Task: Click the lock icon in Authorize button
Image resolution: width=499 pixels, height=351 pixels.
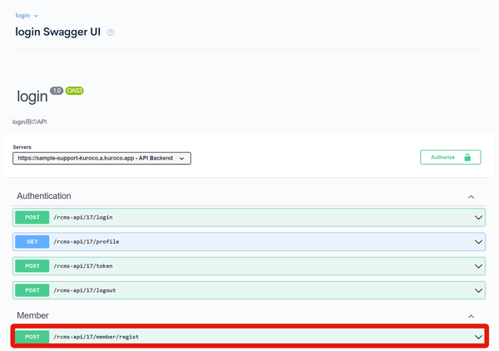Action: 467,157
